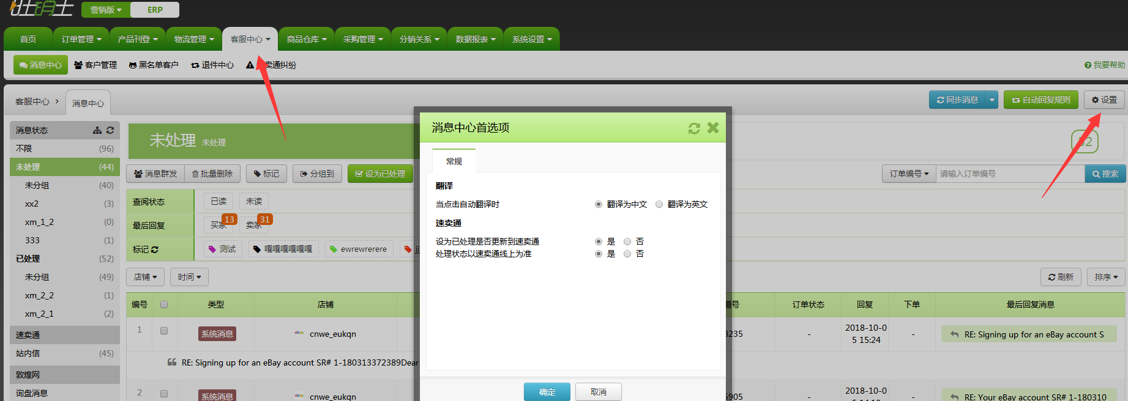Open the 订单编号 search-type dropdown
The height and width of the screenshot is (401, 1128).
[909, 174]
